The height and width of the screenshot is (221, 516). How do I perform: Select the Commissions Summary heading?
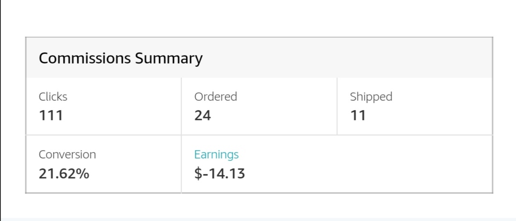click(x=120, y=58)
